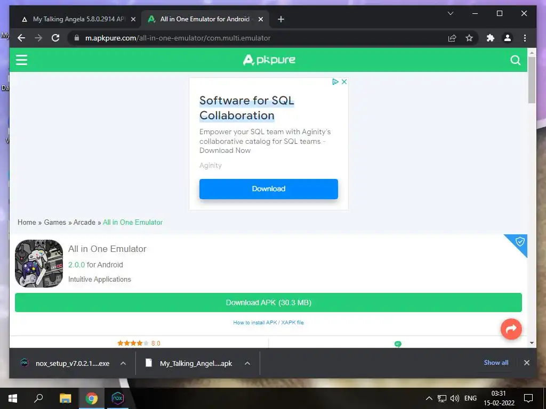Image resolution: width=546 pixels, height=409 pixels.
Task: Click the Chrome taskbar icon
Action: (92, 398)
